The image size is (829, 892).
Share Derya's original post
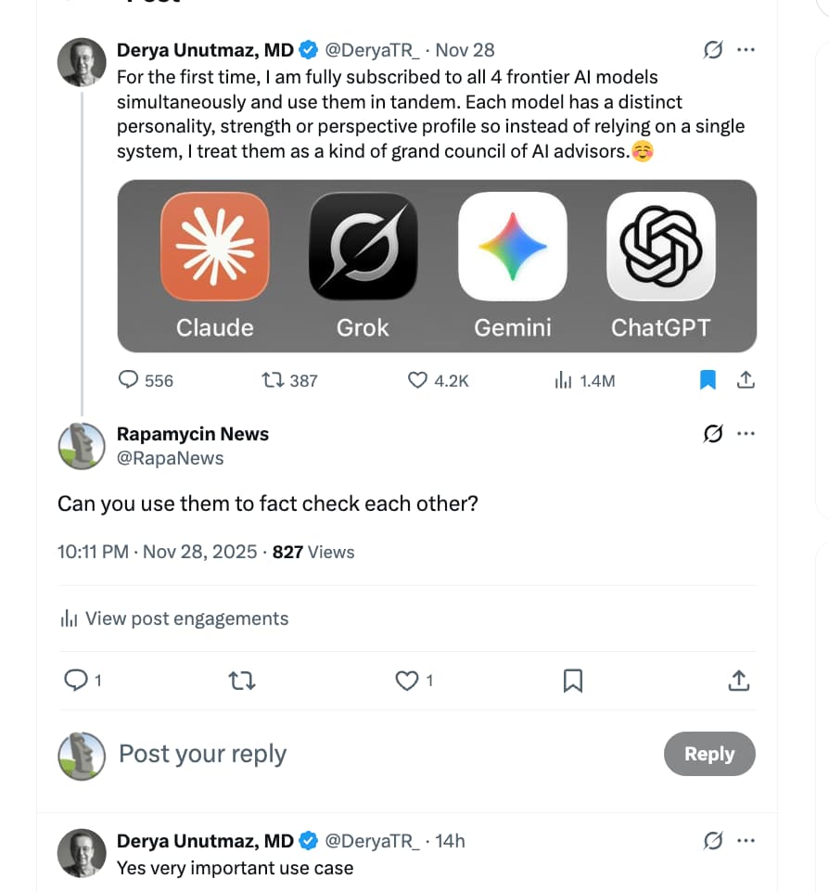click(x=745, y=379)
